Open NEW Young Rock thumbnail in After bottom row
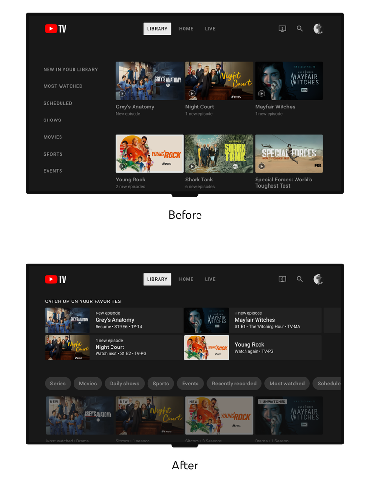 pos(219,416)
